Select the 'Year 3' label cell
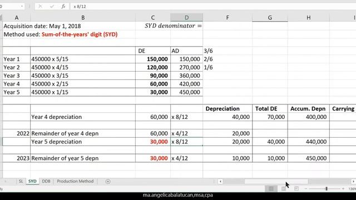Viewport: 356px width, 200px height. pyautogui.click(x=17, y=76)
